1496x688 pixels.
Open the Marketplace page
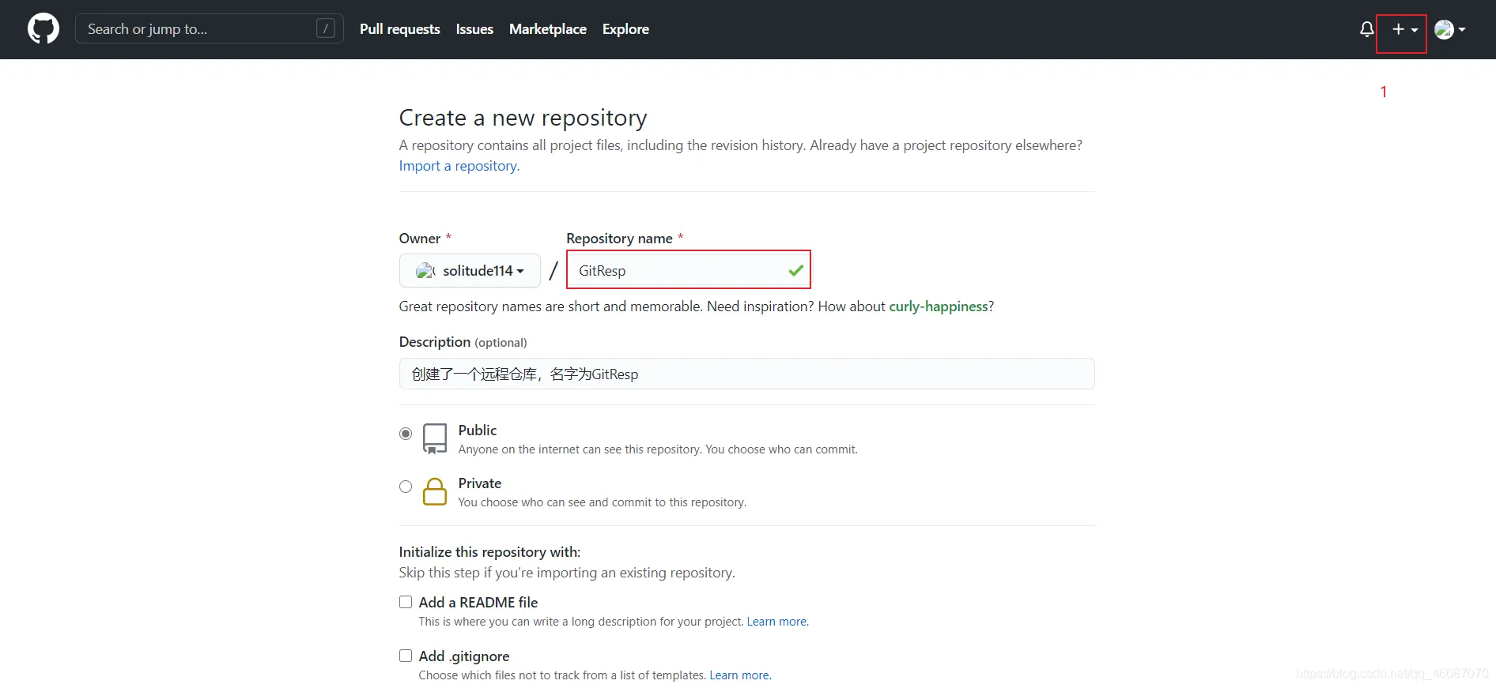tap(547, 29)
